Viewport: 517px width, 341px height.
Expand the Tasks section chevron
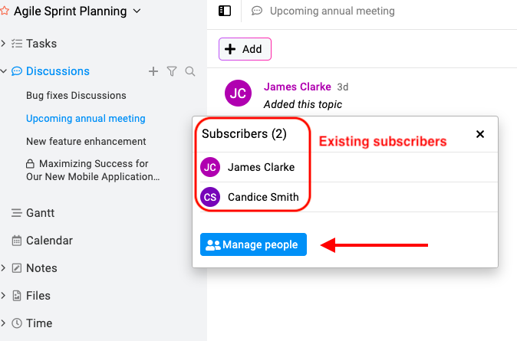(x=3, y=43)
